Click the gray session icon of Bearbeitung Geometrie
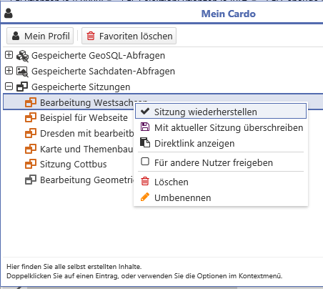Image resolution: width=323 pixels, height=289 pixels. [31, 180]
